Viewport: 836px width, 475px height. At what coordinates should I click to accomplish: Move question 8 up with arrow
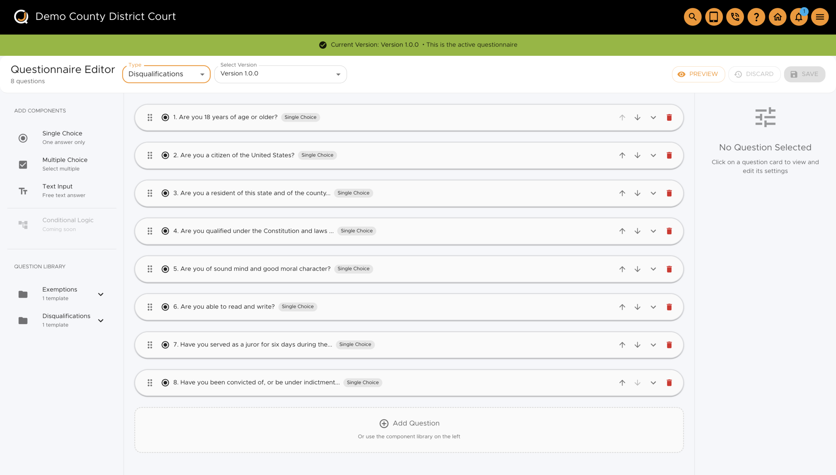(622, 383)
